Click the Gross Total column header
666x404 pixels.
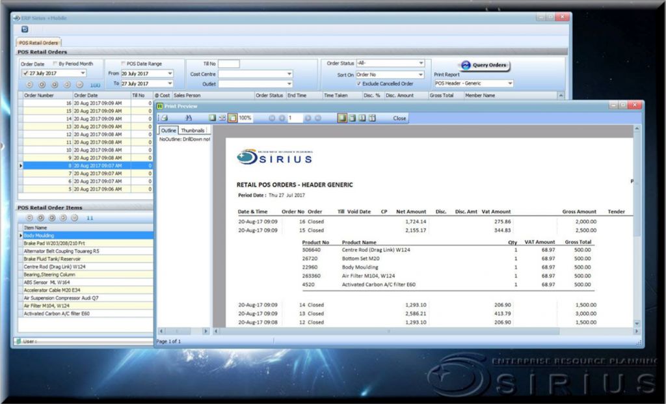click(446, 96)
